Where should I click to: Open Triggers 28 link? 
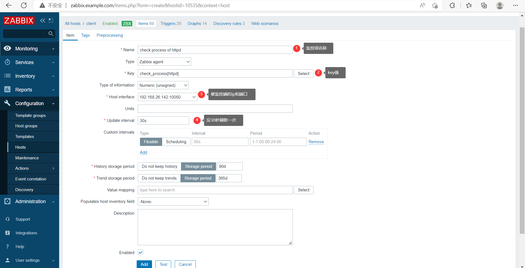171,24
